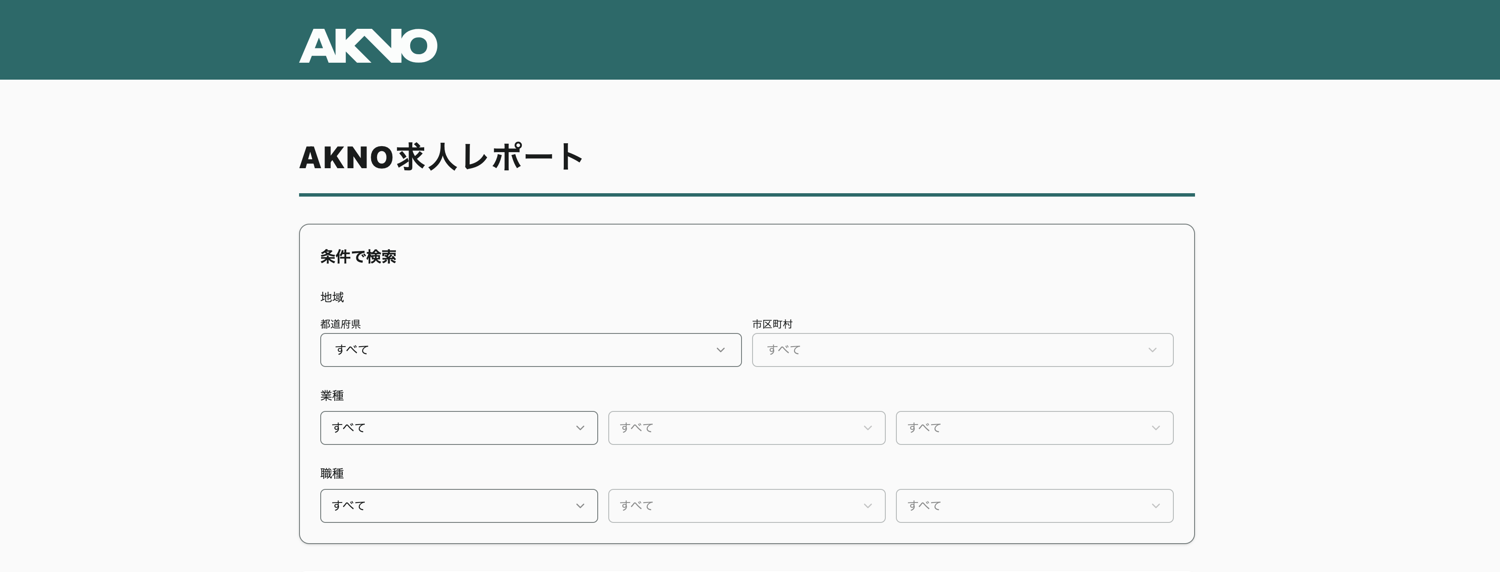Open the third 職種 dropdown
The image size is (1500, 572).
[x=1034, y=505]
